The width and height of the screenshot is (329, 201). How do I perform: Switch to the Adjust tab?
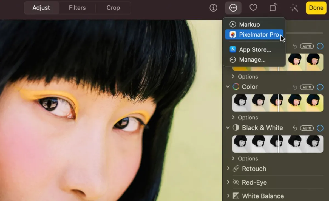[x=42, y=8]
